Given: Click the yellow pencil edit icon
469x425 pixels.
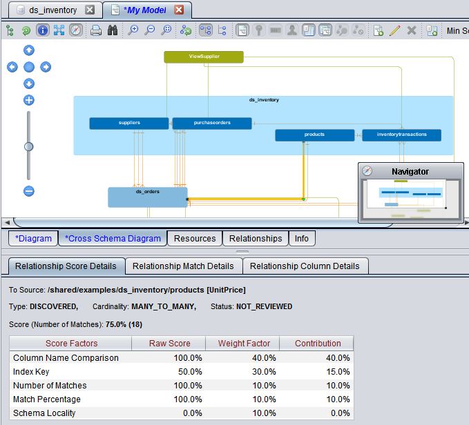Looking at the screenshot, I should (395, 30).
